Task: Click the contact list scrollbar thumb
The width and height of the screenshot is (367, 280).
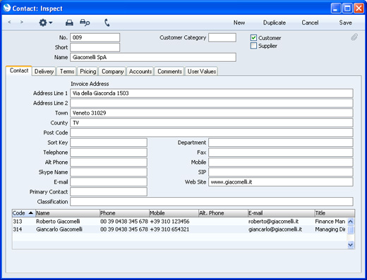Action: (351, 229)
